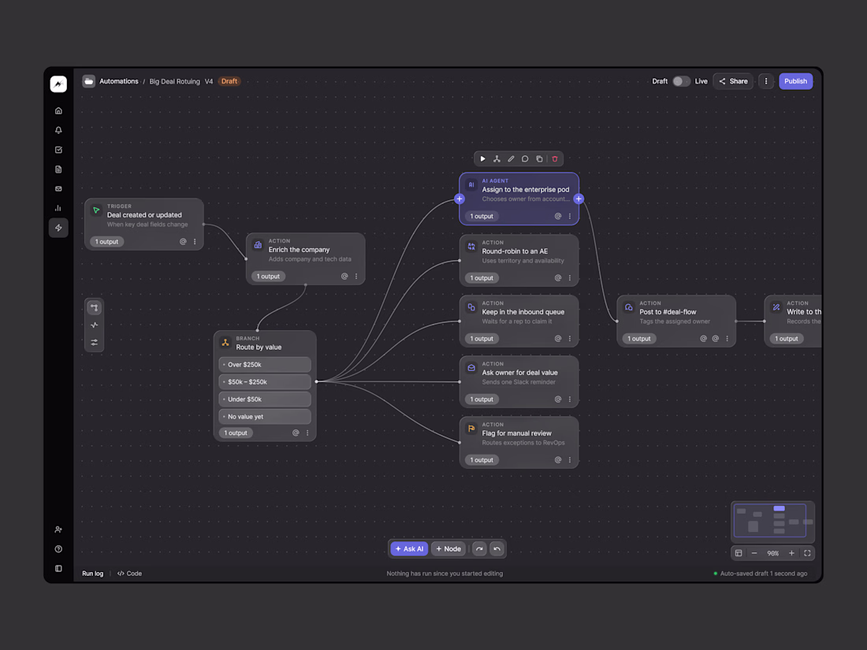Viewport: 867px width, 650px height.
Task: Select the No value yet branch option
Action: (265, 417)
